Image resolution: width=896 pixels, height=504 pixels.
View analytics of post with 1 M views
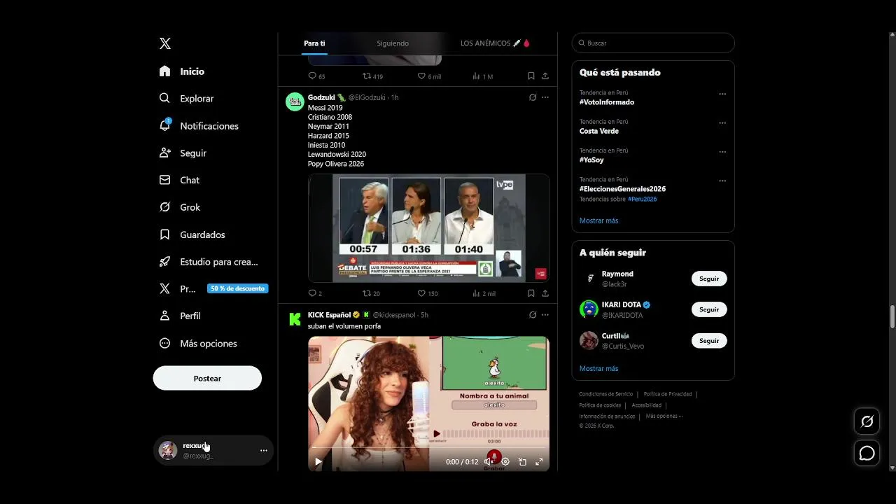click(483, 76)
